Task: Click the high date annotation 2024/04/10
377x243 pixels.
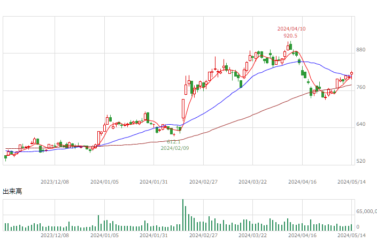Action: [291, 29]
